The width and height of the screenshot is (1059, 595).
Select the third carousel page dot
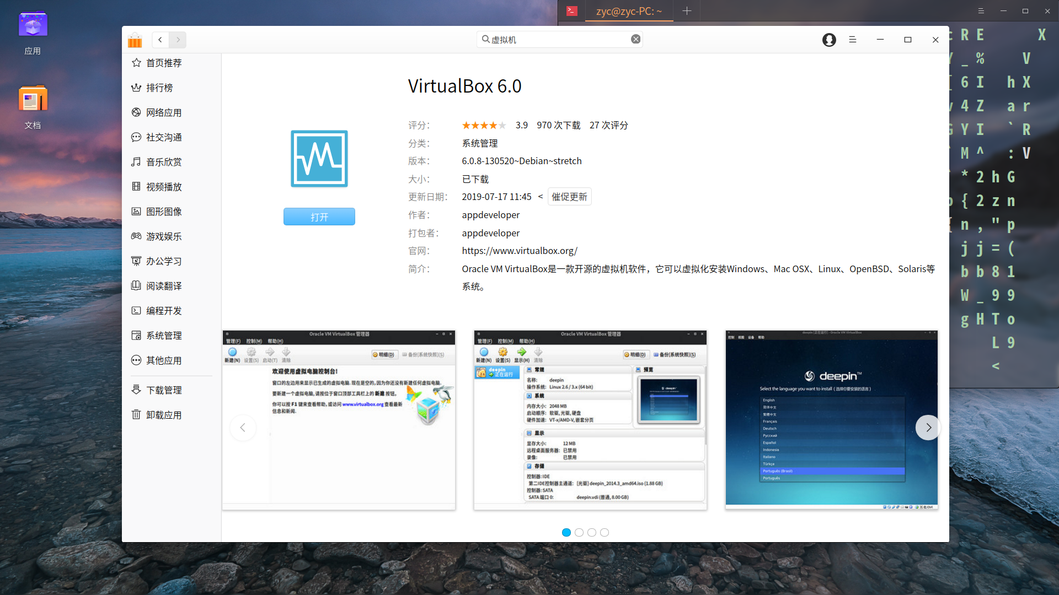pyautogui.click(x=592, y=532)
